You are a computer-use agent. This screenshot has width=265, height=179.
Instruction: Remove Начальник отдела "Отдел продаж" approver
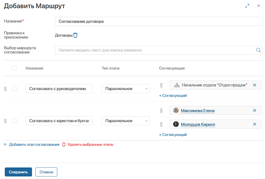click(x=255, y=85)
